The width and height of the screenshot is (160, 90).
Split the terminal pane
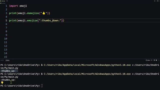154,60
